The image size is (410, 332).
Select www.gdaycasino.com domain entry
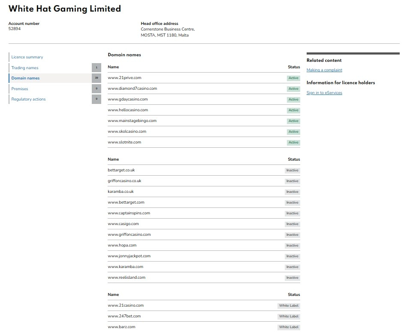128,99
